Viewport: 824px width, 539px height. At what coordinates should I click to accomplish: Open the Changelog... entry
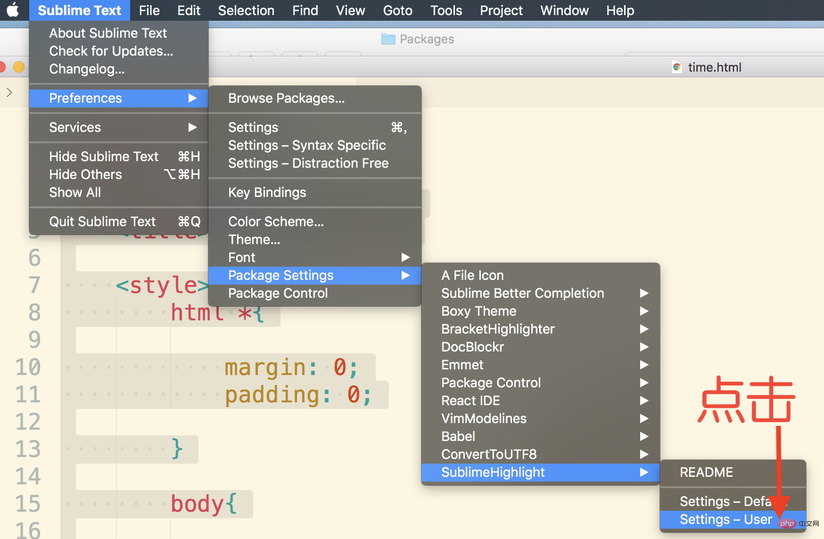119,69
